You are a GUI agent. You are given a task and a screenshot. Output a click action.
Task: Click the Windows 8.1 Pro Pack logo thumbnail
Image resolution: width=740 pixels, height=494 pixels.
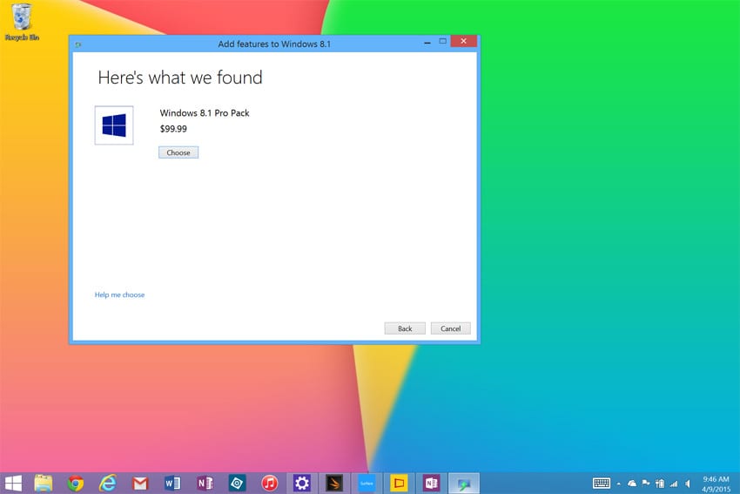(114, 125)
